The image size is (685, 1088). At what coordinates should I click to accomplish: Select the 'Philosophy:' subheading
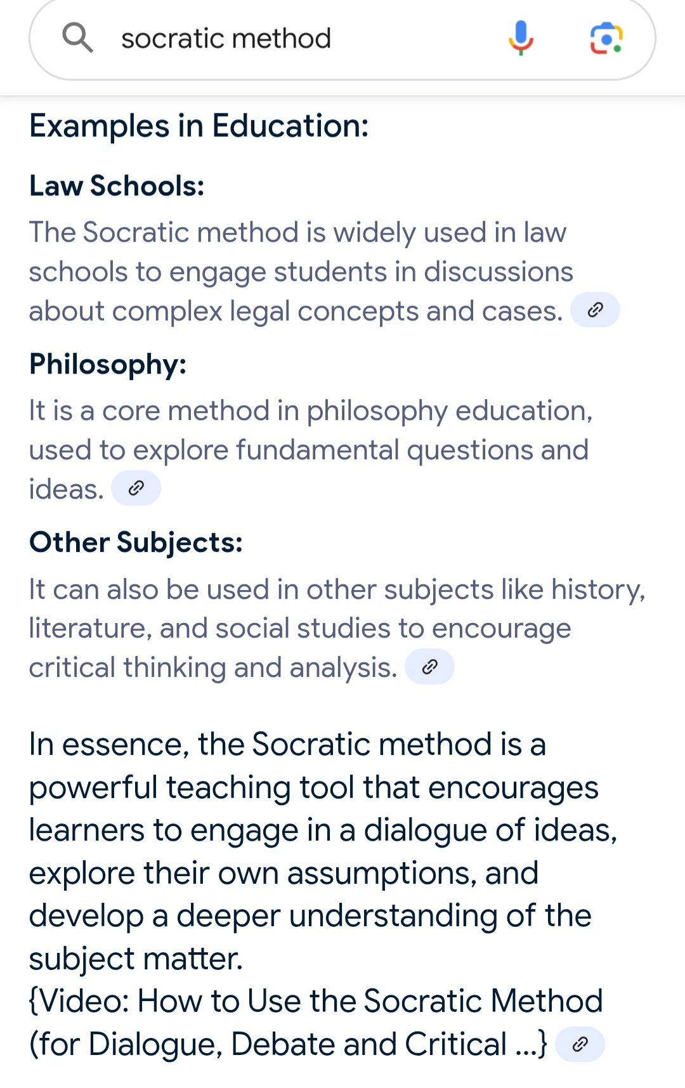(108, 365)
